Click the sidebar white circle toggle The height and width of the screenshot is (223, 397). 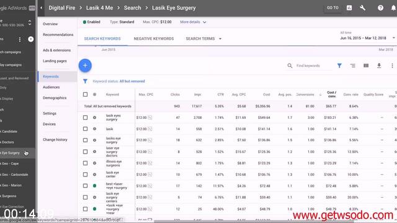(30, 39)
